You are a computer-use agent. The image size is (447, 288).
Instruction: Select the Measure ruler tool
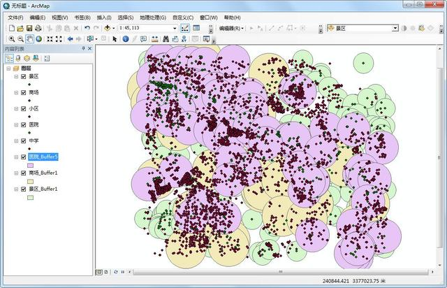pos(155,39)
